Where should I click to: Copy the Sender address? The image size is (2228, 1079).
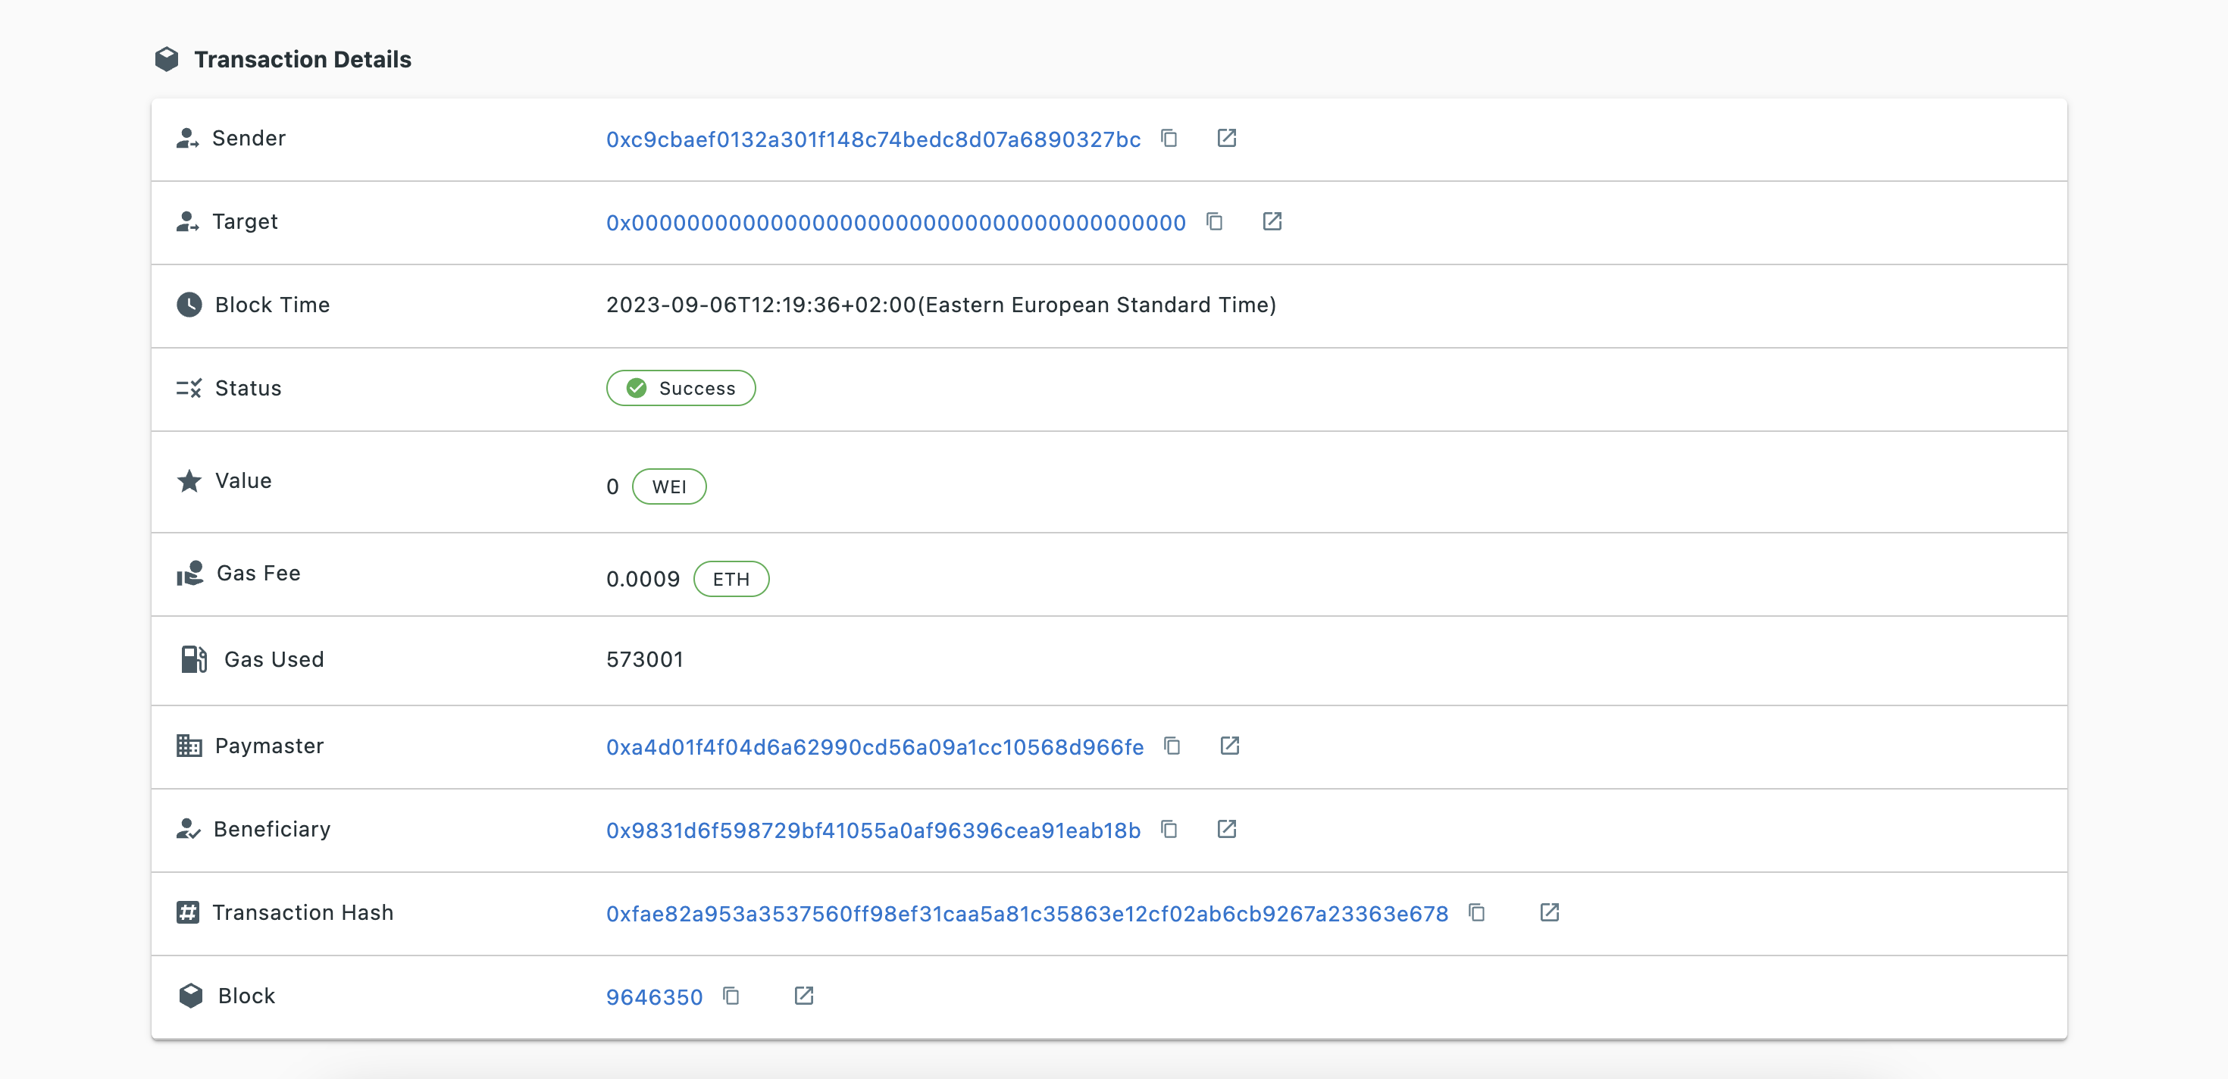coord(1169,139)
